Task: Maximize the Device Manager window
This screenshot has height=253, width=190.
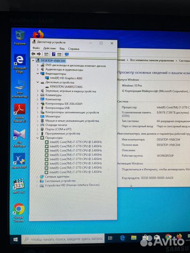Action: [x=101, y=43]
